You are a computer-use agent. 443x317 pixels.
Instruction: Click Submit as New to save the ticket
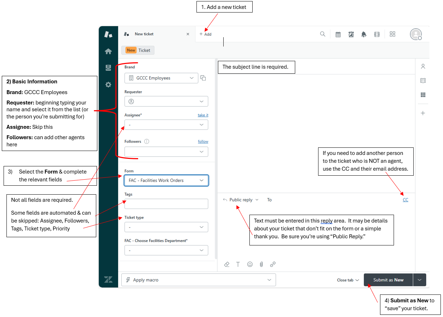pyautogui.click(x=388, y=280)
